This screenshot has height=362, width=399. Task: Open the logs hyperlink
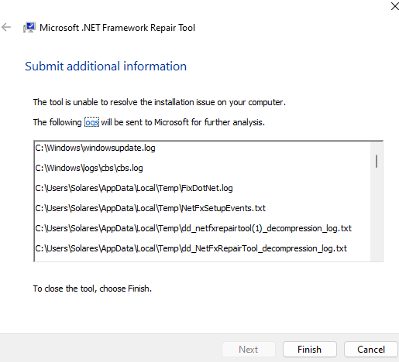click(x=91, y=122)
